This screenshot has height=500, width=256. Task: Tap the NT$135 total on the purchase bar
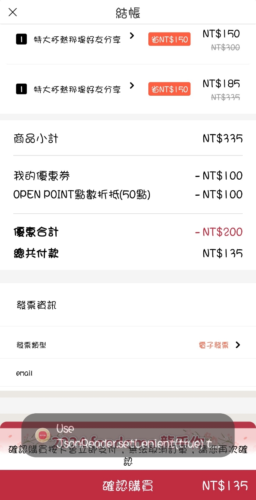pos(225,486)
